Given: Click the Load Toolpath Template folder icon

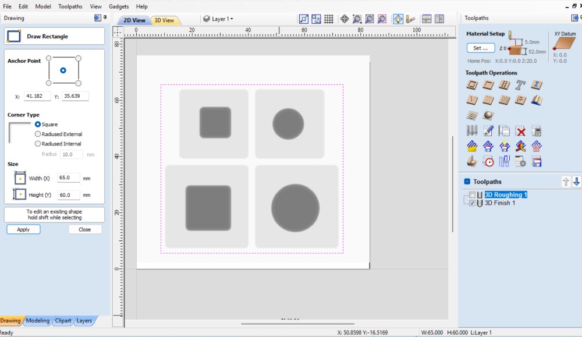Looking at the screenshot, I should click(472, 146).
